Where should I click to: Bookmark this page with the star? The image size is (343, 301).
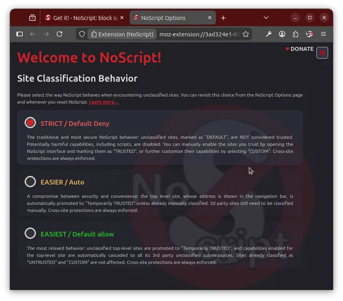(x=246, y=34)
